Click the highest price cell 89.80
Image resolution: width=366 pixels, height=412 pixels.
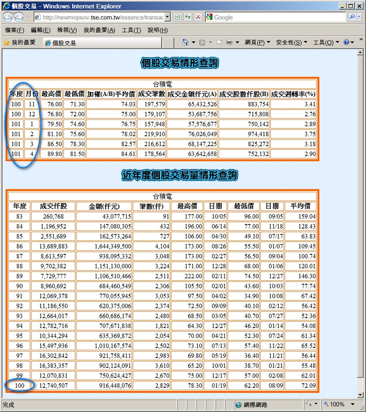click(x=51, y=153)
